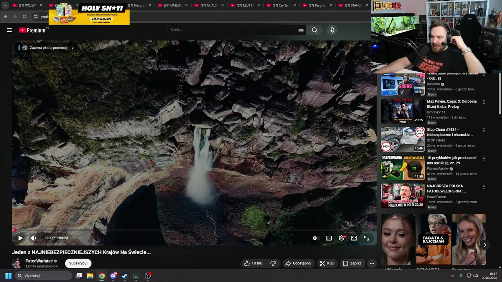
Task: Open options for the Konfitura video
Action: tap(484, 74)
